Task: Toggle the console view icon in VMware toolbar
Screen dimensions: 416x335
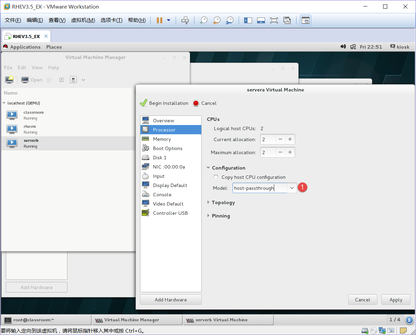Action: [x=305, y=20]
